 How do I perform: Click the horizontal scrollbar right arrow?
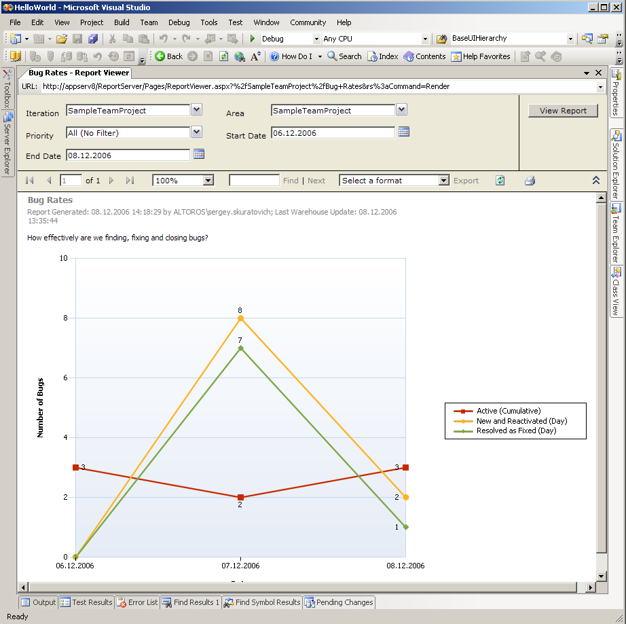click(x=591, y=587)
